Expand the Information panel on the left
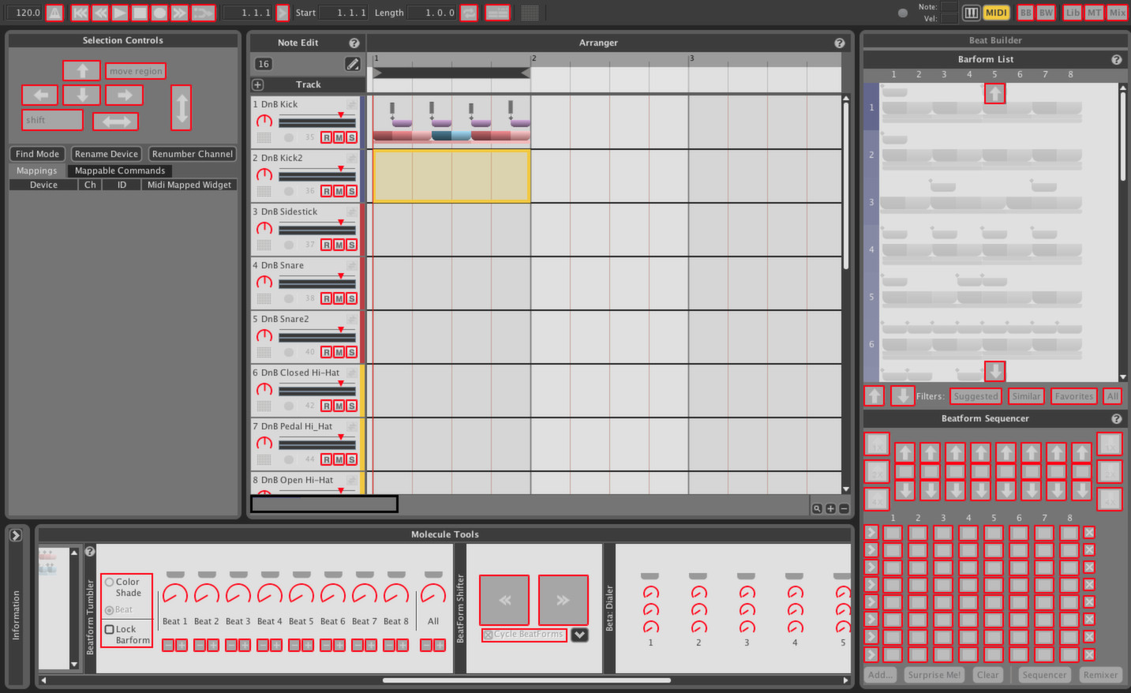Screen dimensions: 1131x693 pyautogui.click(x=16, y=534)
